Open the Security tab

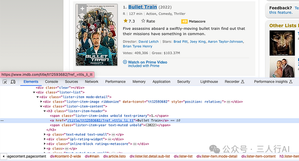tap(184, 82)
